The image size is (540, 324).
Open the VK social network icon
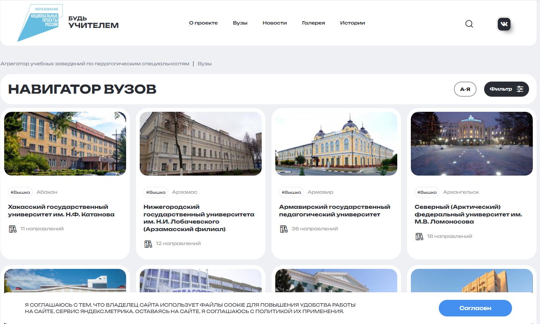click(x=504, y=24)
